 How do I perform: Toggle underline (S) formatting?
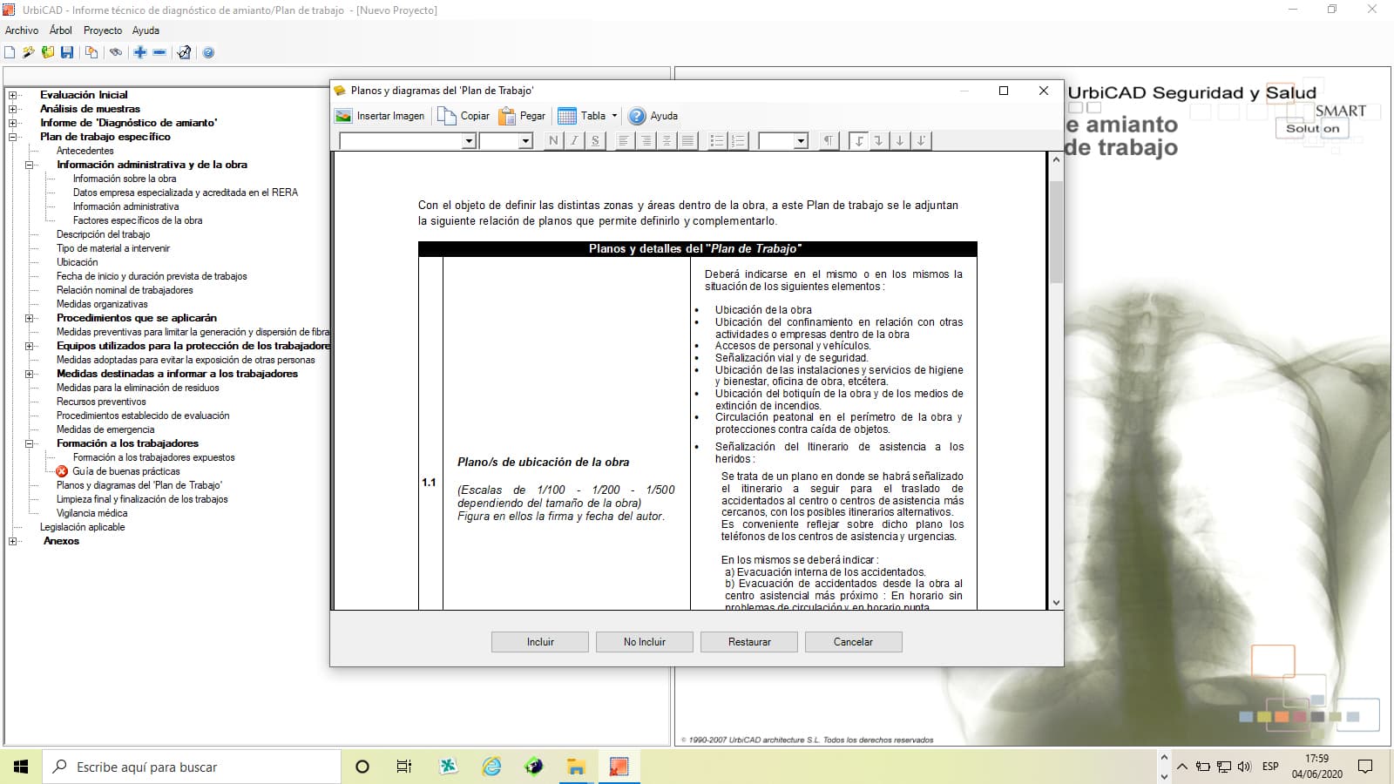[x=595, y=140]
